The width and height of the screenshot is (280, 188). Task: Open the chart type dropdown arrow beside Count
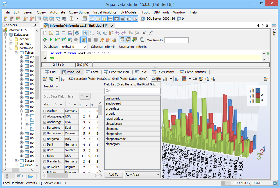[x=171, y=79]
